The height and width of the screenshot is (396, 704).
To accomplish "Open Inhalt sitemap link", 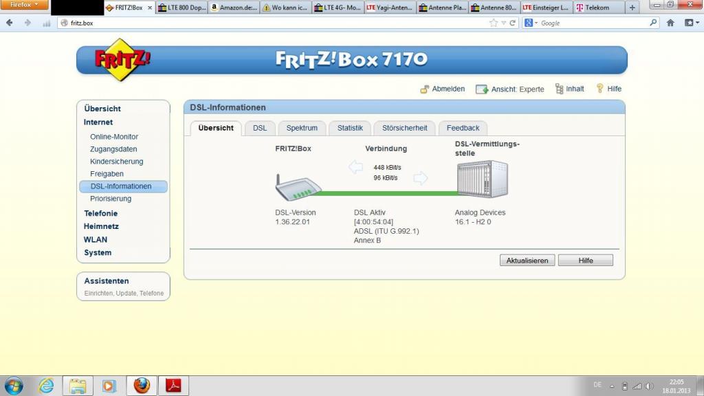I will point(570,89).
